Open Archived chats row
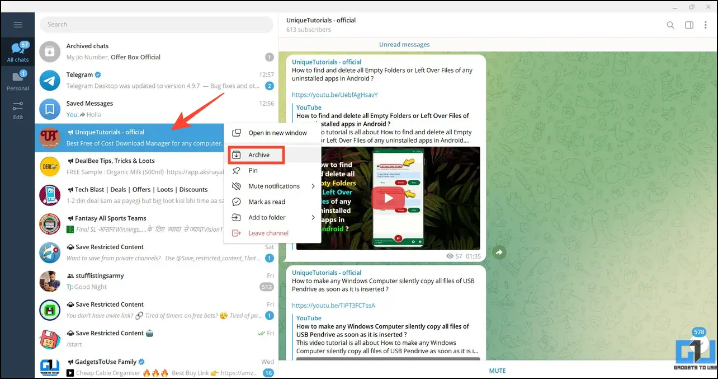The height and width of the screenshot is (379, 718). (x=157, y=52)
